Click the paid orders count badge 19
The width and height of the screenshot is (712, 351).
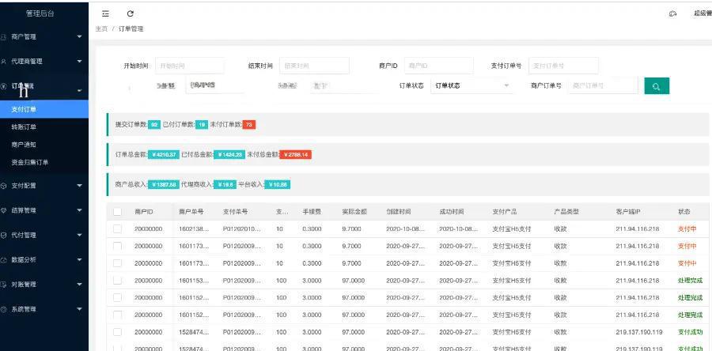202,125
